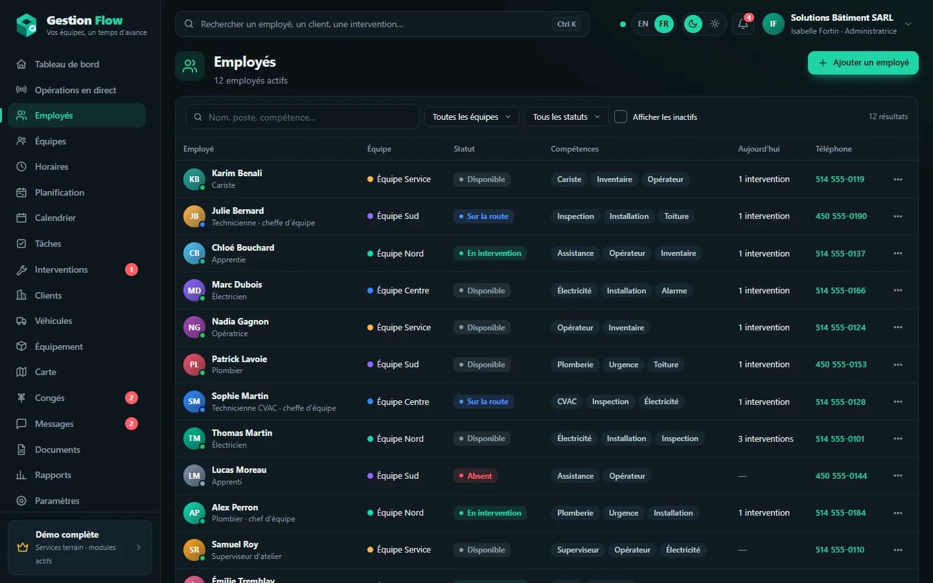Open actions menu for Sophie Martin
933x583 pixels.
898,402
